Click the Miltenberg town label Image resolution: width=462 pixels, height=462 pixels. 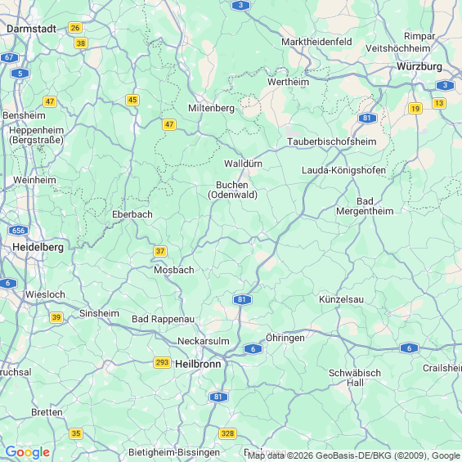[x=211, y=109]
